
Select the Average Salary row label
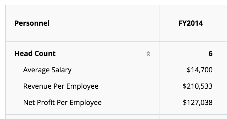47,70
